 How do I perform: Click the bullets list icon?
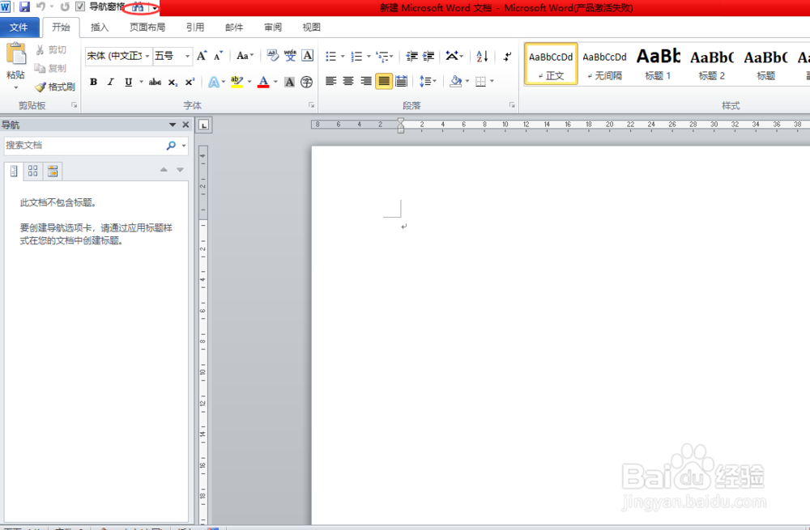(331, 56)
